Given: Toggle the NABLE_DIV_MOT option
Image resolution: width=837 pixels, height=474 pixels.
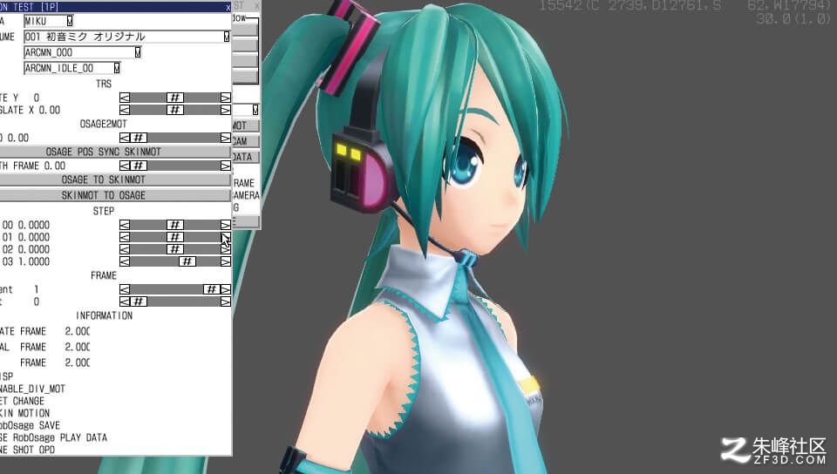Looking at the screenshot, I should [32, 389].
